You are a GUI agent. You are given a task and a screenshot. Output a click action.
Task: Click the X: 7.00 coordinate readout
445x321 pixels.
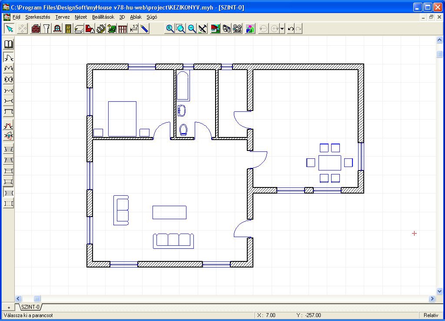[266, 315]
